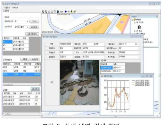This screenshot has width=161, height=125.
Task: Open the intersection number dropdown
Action: (x=28, y=21)
